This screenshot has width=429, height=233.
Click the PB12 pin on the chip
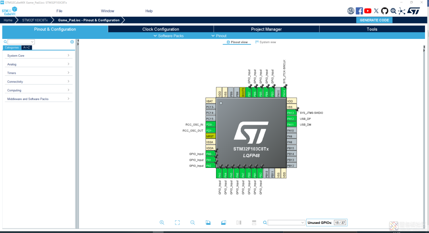tap(292, 166)
